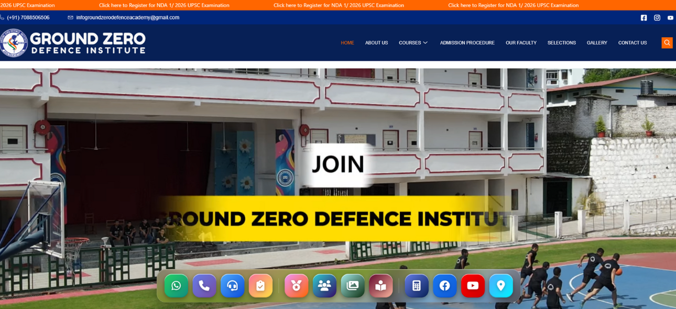Open Instagram from the top bar

tap(657, 18)
